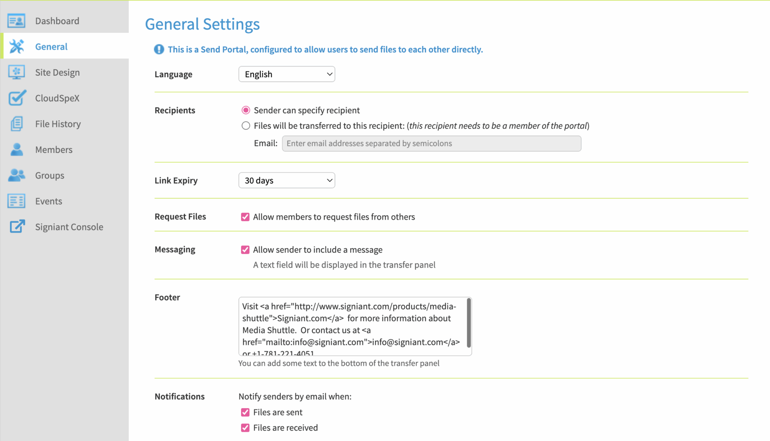The image size is (770, 441).
Task: Click the Events list icon
Action: point(16,201)
